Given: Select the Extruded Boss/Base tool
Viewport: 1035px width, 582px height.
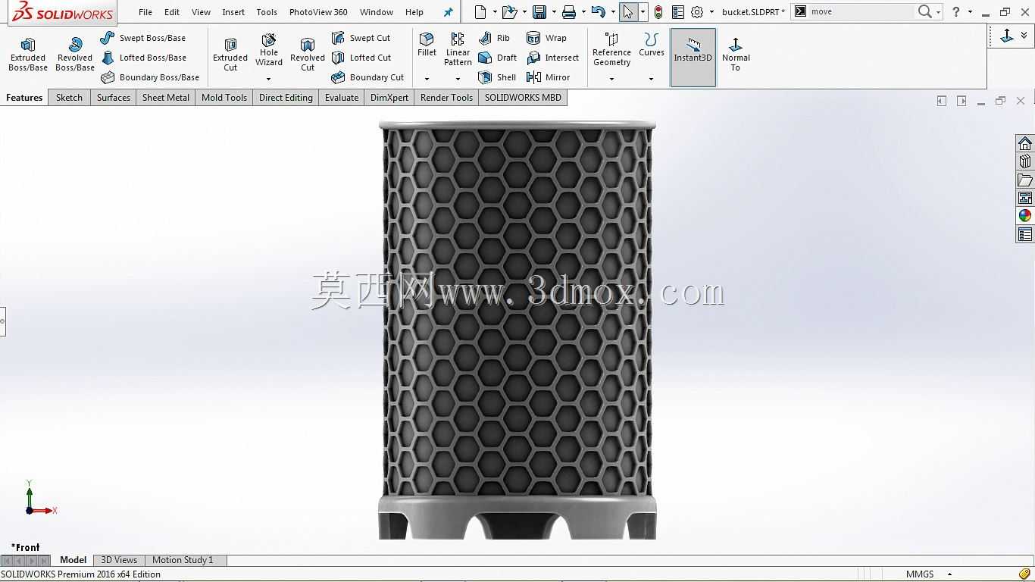Looking at the screenshot, I should point(28,54).
